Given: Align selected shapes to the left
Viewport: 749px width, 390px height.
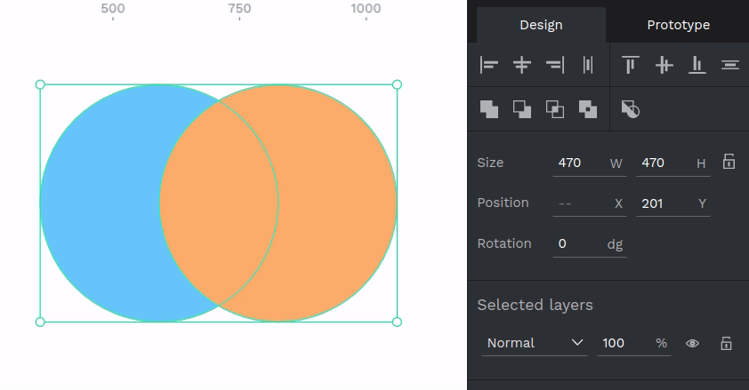Looking at the screenshot, I should pos(489,65).
